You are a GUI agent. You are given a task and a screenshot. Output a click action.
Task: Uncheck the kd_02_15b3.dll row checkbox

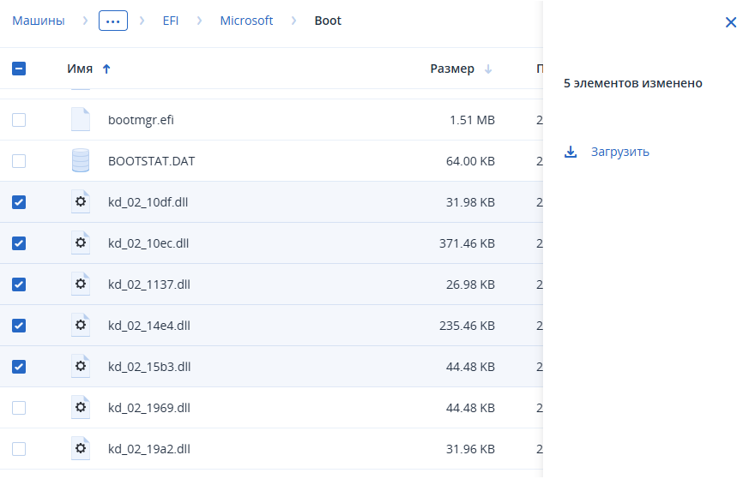(19, 367)
